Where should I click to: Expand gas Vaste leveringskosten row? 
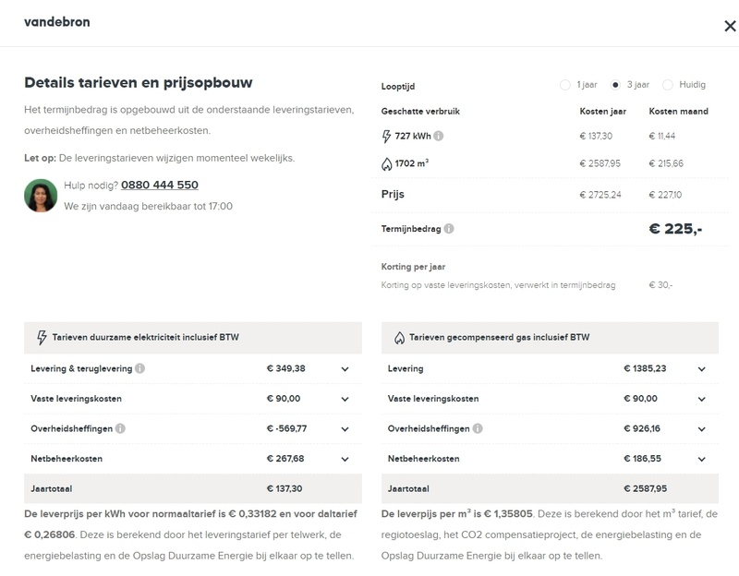pyautogui.click(x=702, y=399)
